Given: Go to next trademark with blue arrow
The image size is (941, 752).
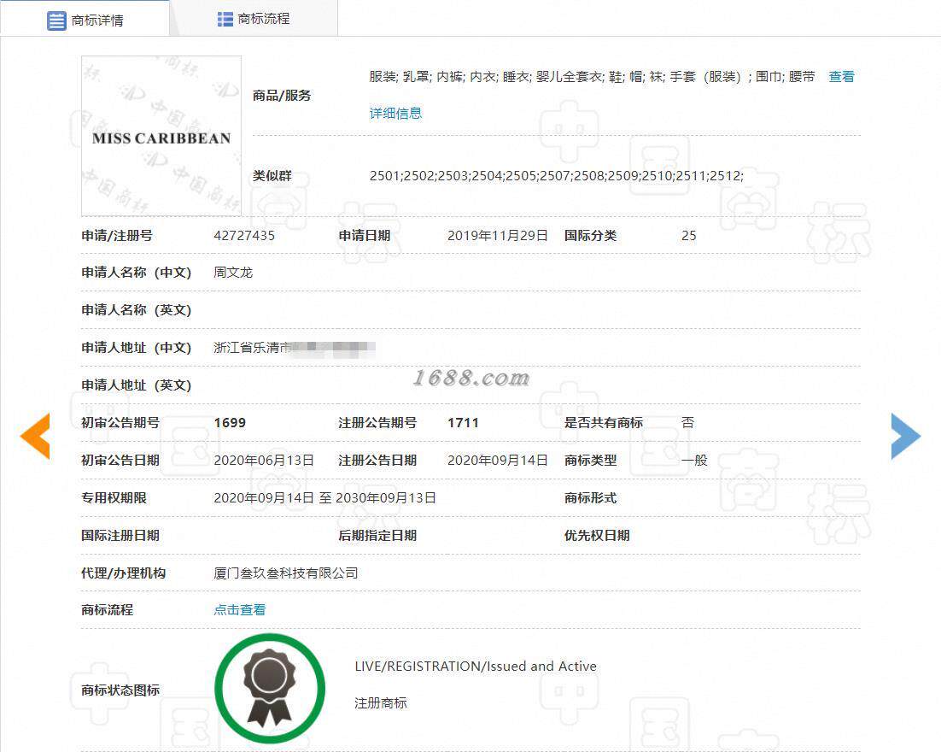Looking at the screenshot, I should click(x=906, y=436).
